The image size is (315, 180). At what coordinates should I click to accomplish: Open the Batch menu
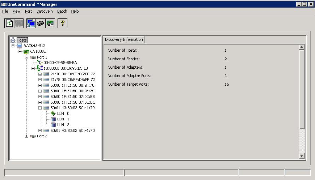62,12
